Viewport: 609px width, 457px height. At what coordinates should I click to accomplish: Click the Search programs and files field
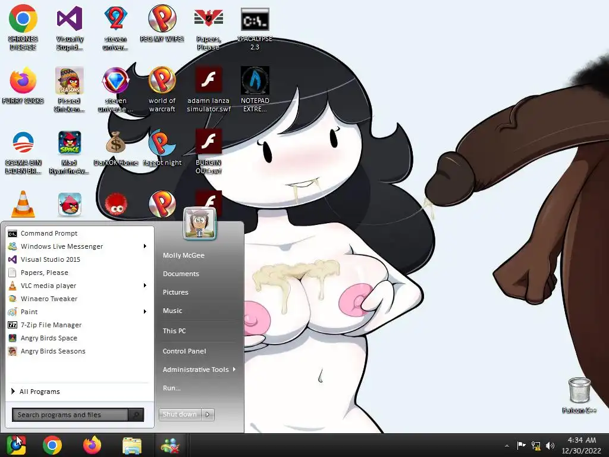click(70, 415)
